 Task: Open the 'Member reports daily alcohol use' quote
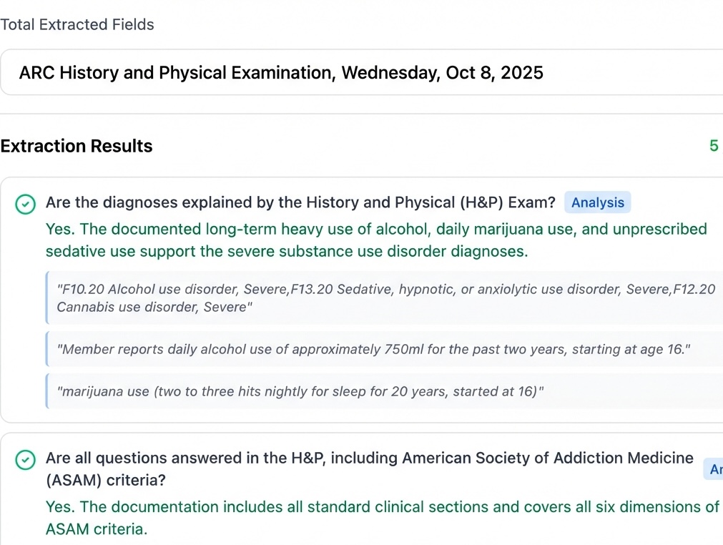pos(373,350)
